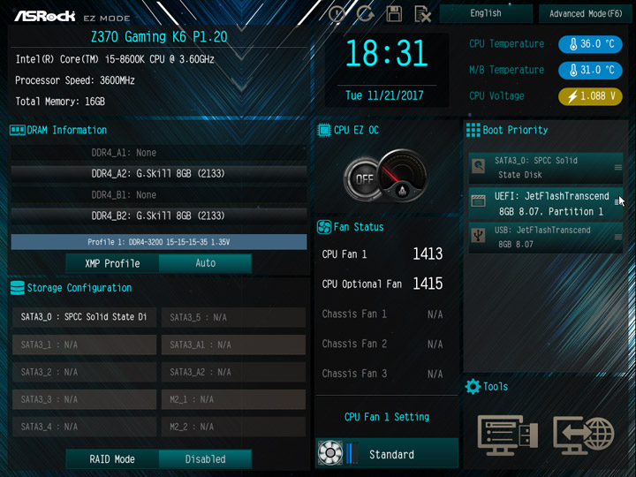This screenshot has height=477, width=636.
Task: Click the CPU fan icon beside Standard
Action: tap(330, 452)
